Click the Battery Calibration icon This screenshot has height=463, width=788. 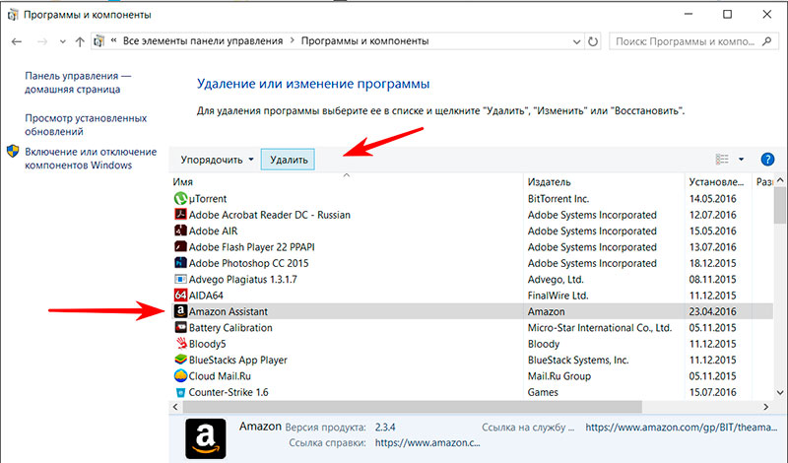(x=180, y=327)
